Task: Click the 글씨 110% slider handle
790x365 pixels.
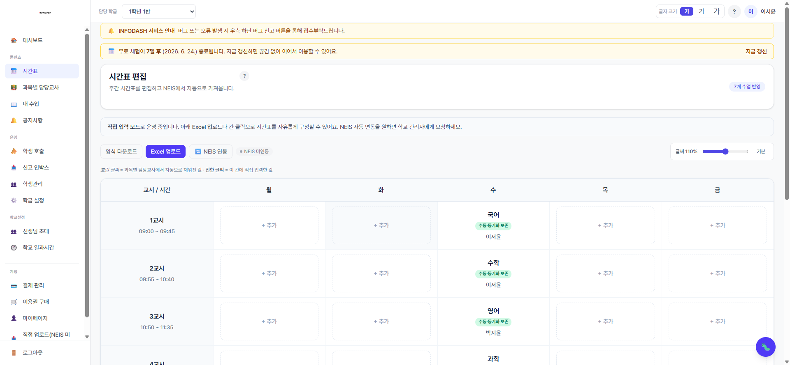Action: click(x=725, y=152)
